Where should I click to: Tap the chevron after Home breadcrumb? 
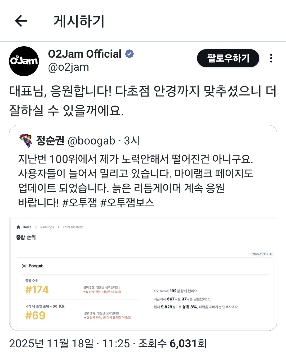tap(36, 227)
